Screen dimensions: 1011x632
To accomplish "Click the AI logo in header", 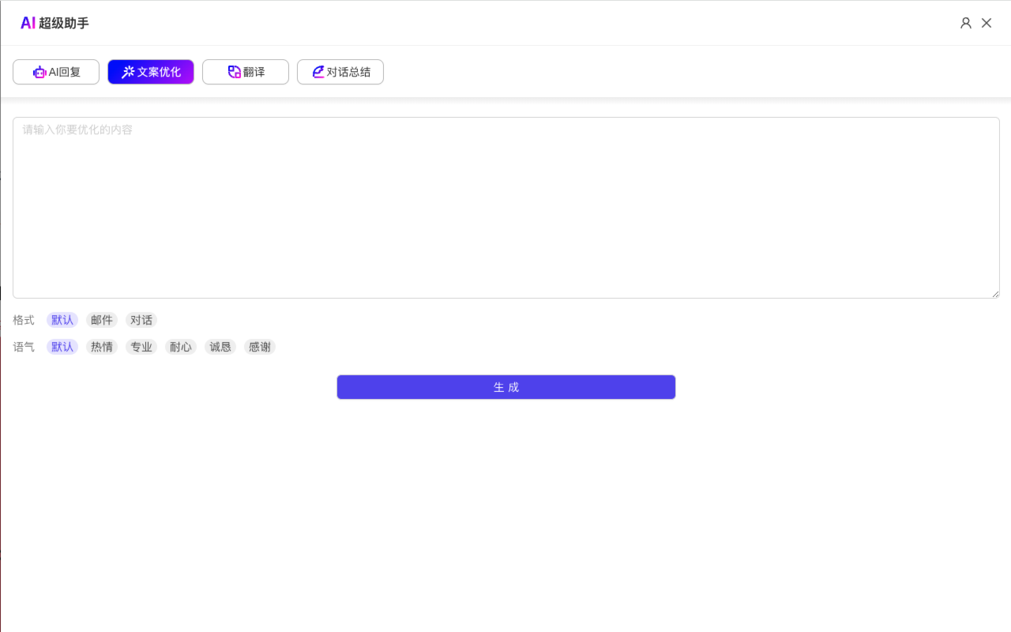I will point(28,23).
